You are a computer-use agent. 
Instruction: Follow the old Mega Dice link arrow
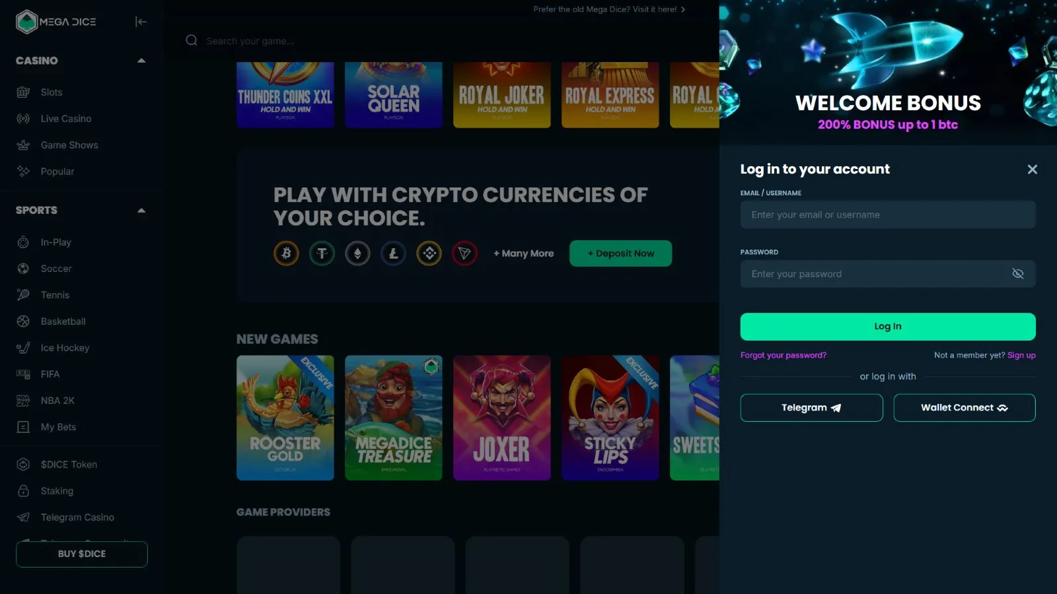(683, 10)
